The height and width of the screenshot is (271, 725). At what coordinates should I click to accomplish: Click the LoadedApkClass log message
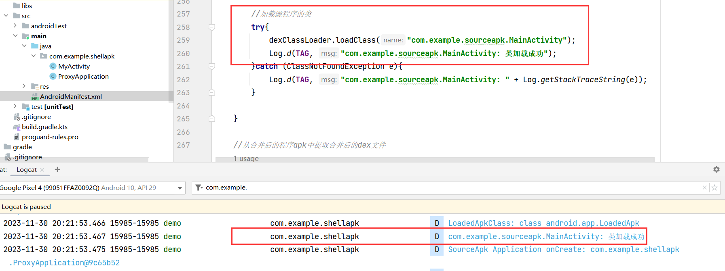coord(543,223)
